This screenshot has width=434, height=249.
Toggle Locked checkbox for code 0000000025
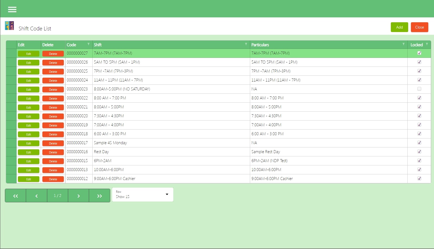(x=419, y=71)
